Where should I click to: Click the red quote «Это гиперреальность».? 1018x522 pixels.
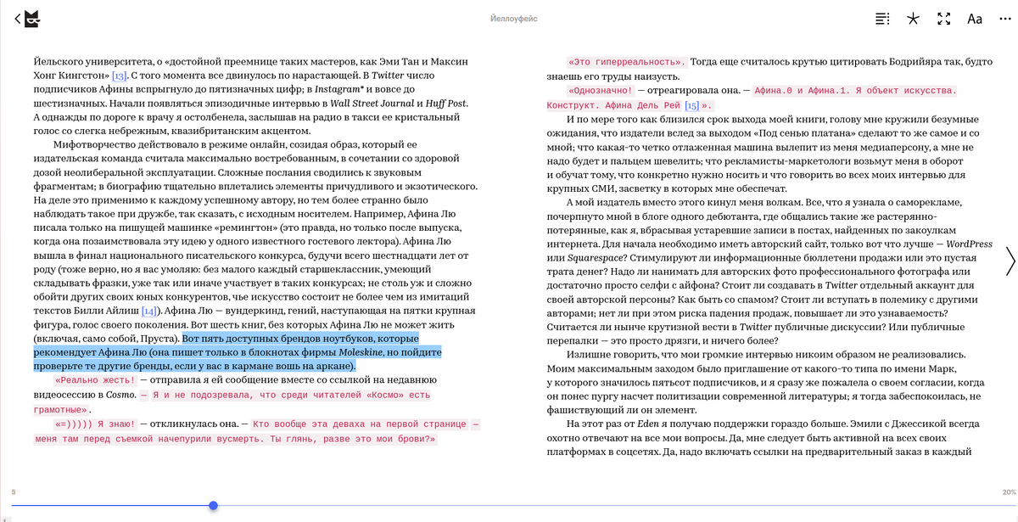coord(626,63)
